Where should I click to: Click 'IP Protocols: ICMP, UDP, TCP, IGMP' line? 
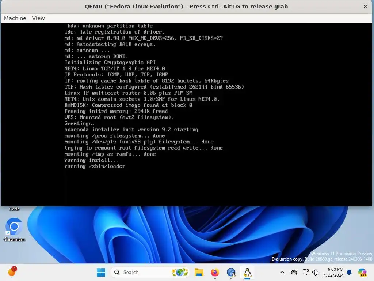(x=116, y=75)
